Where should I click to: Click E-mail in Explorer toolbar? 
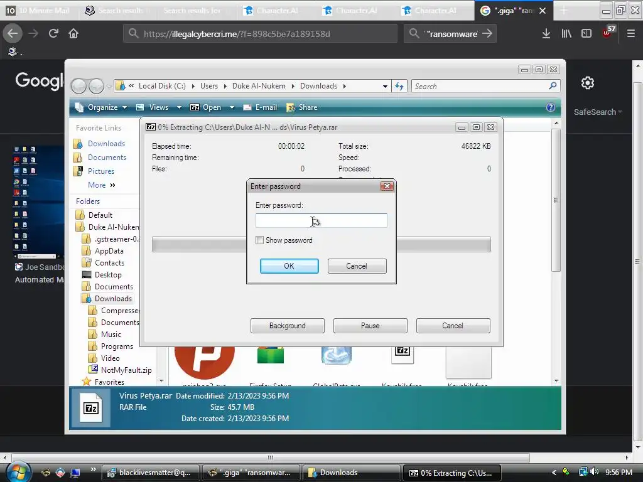260,107
